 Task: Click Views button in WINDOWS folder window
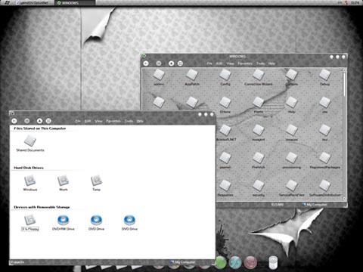[180, 63]
